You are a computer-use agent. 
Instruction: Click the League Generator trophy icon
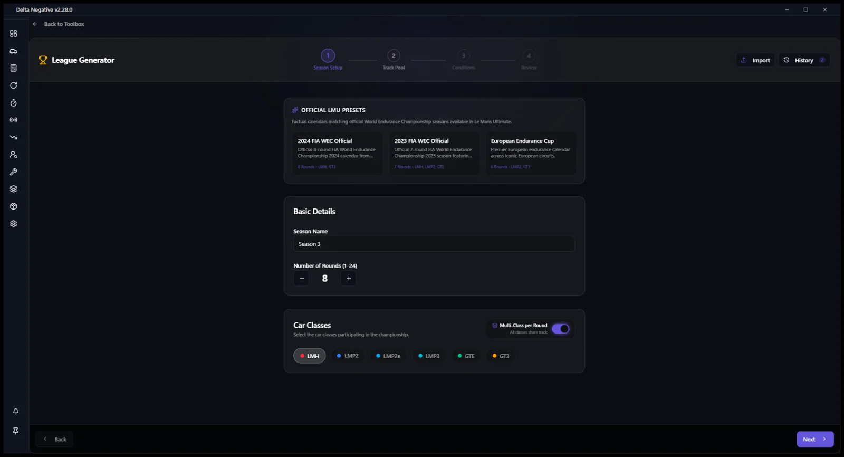43,60
